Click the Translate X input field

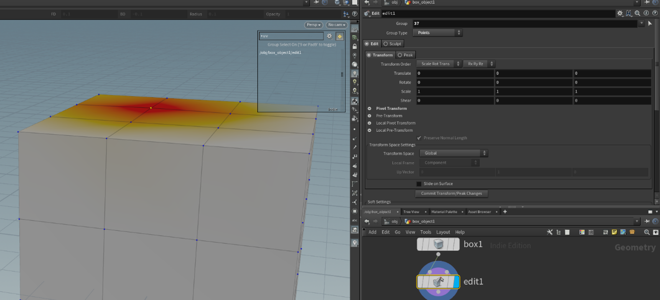454,74
